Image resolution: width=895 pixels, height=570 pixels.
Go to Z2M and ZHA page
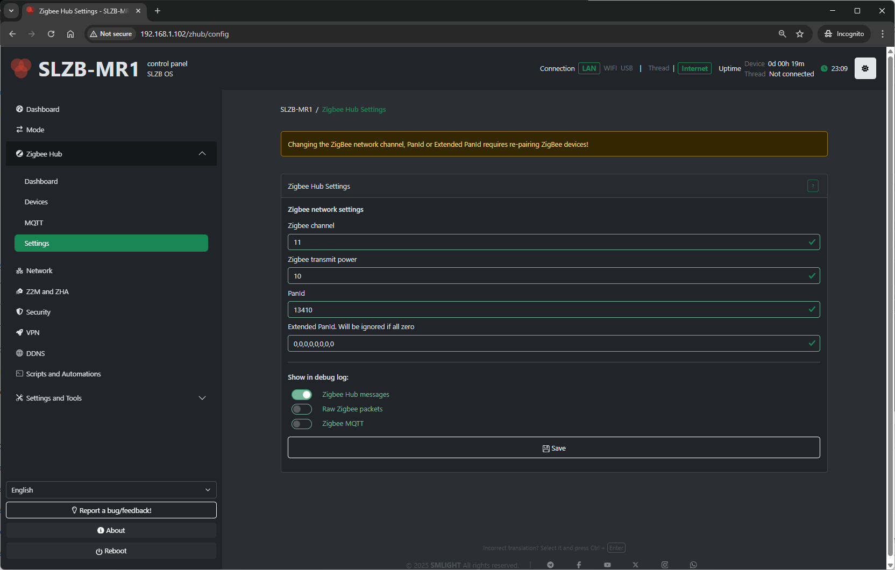47,291
